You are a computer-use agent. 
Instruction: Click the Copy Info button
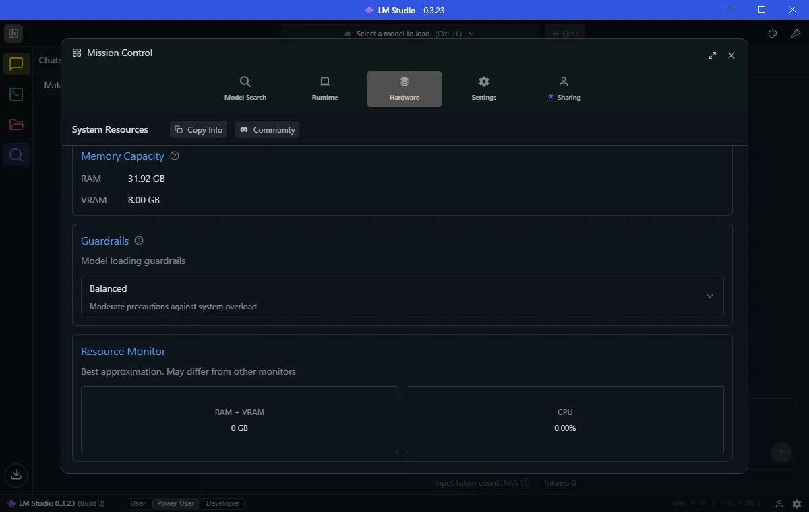(198, 129)
